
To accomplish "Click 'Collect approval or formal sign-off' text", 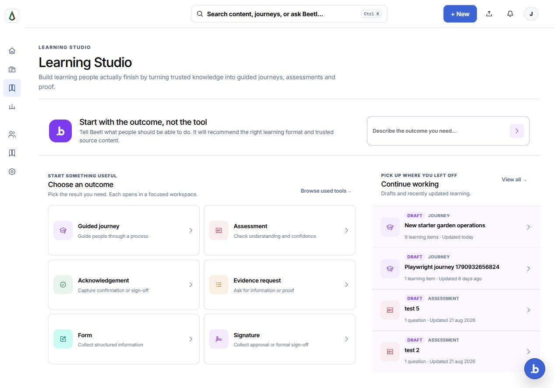I will pos(271,345).
